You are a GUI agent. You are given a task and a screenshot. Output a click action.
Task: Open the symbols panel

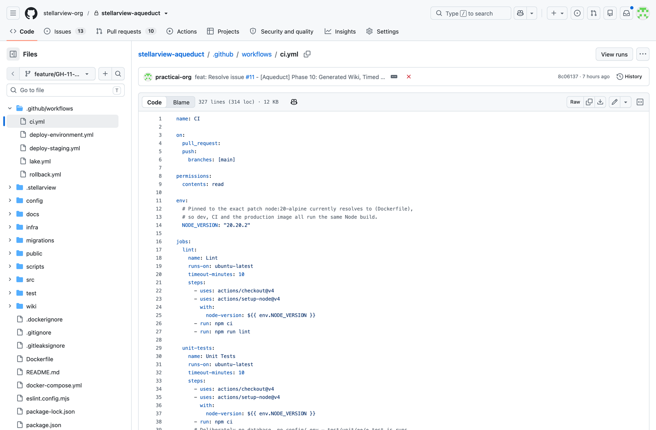click(640, 102)
